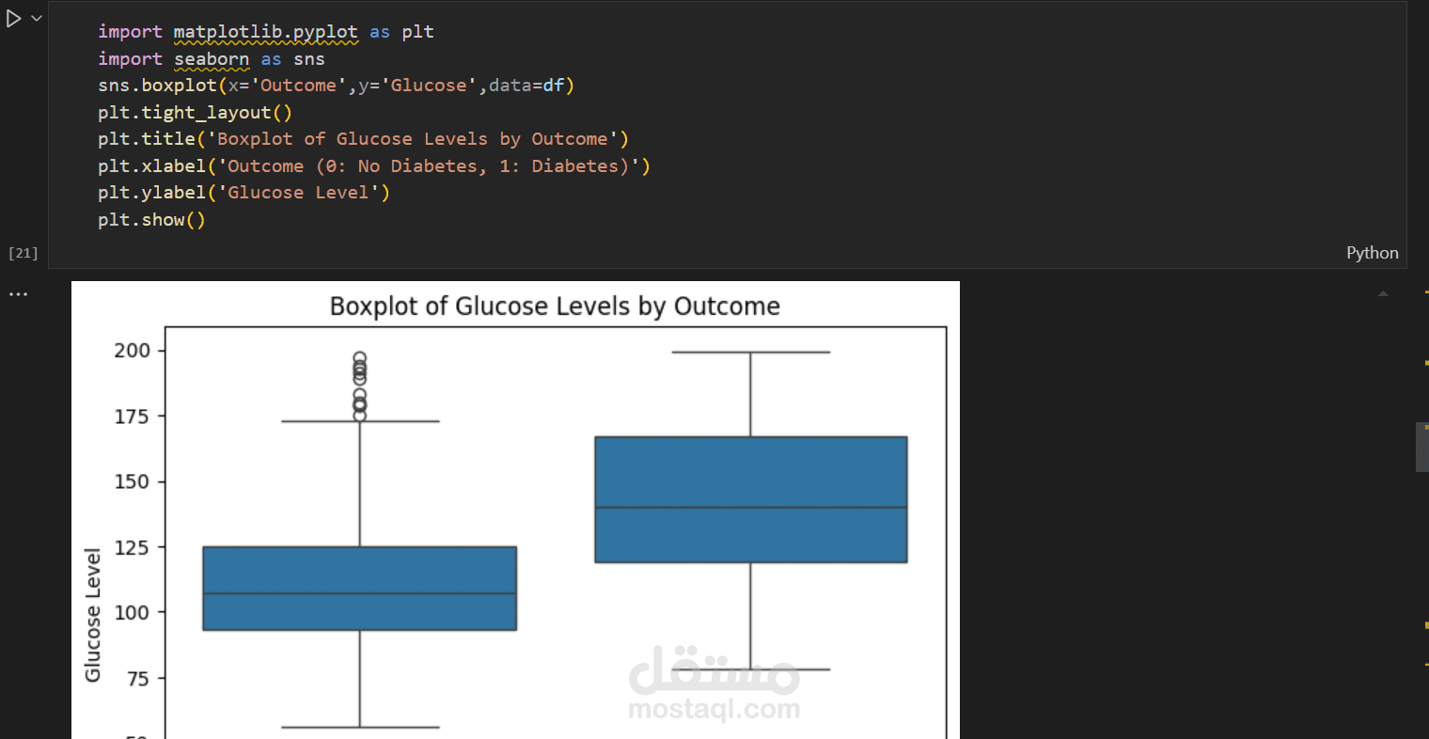Click the left blue box (Outcome 0)
This screenshot has height=739, width=1429.
point(359,589)
